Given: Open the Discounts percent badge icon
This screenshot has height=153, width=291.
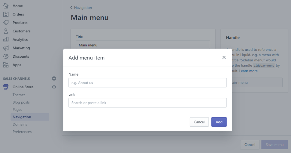Looking at the screenshot, I should pos(6,56).
